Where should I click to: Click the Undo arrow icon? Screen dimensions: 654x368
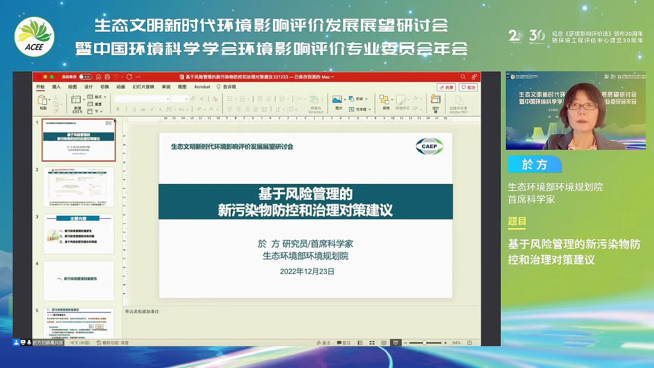[116, 77]
